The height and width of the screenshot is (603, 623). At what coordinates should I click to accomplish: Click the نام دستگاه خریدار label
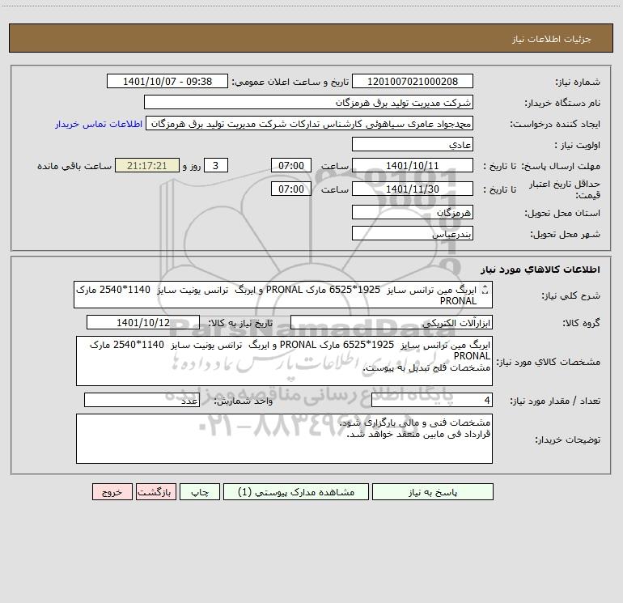point(562,103)
